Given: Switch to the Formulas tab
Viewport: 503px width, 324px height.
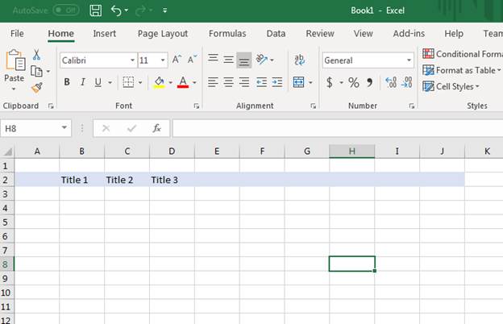Looking at the screenshot, I should click(227, 33).
